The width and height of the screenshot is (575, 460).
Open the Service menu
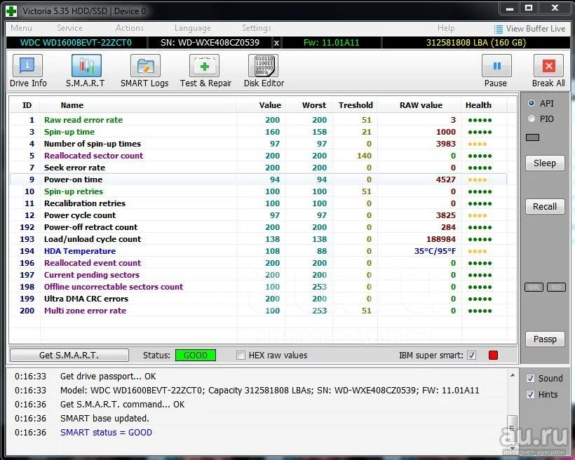69,28
